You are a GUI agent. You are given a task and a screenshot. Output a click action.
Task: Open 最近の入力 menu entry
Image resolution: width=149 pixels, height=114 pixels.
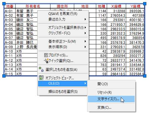[x=63, y=19]
